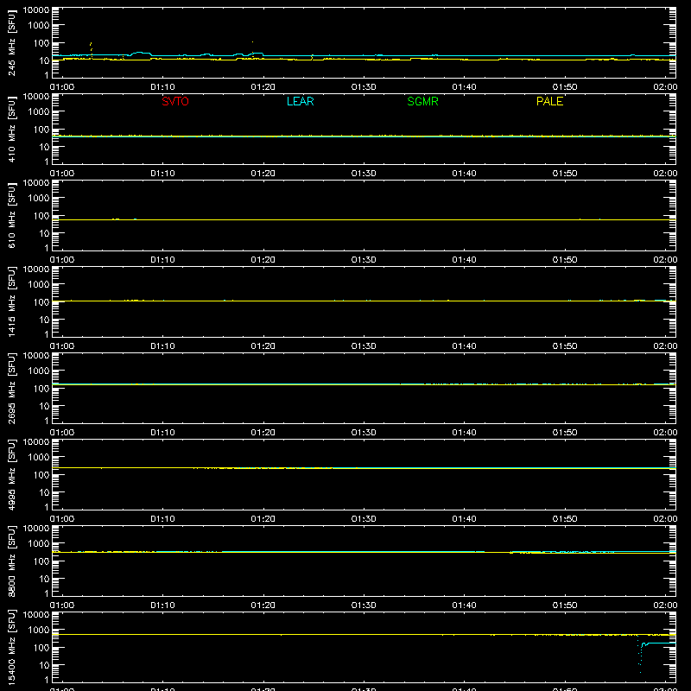This screenshot has height=691, width=691.
Task: Select the 610 MHz [SFU] axis title
Action: [x=11, y=215]
